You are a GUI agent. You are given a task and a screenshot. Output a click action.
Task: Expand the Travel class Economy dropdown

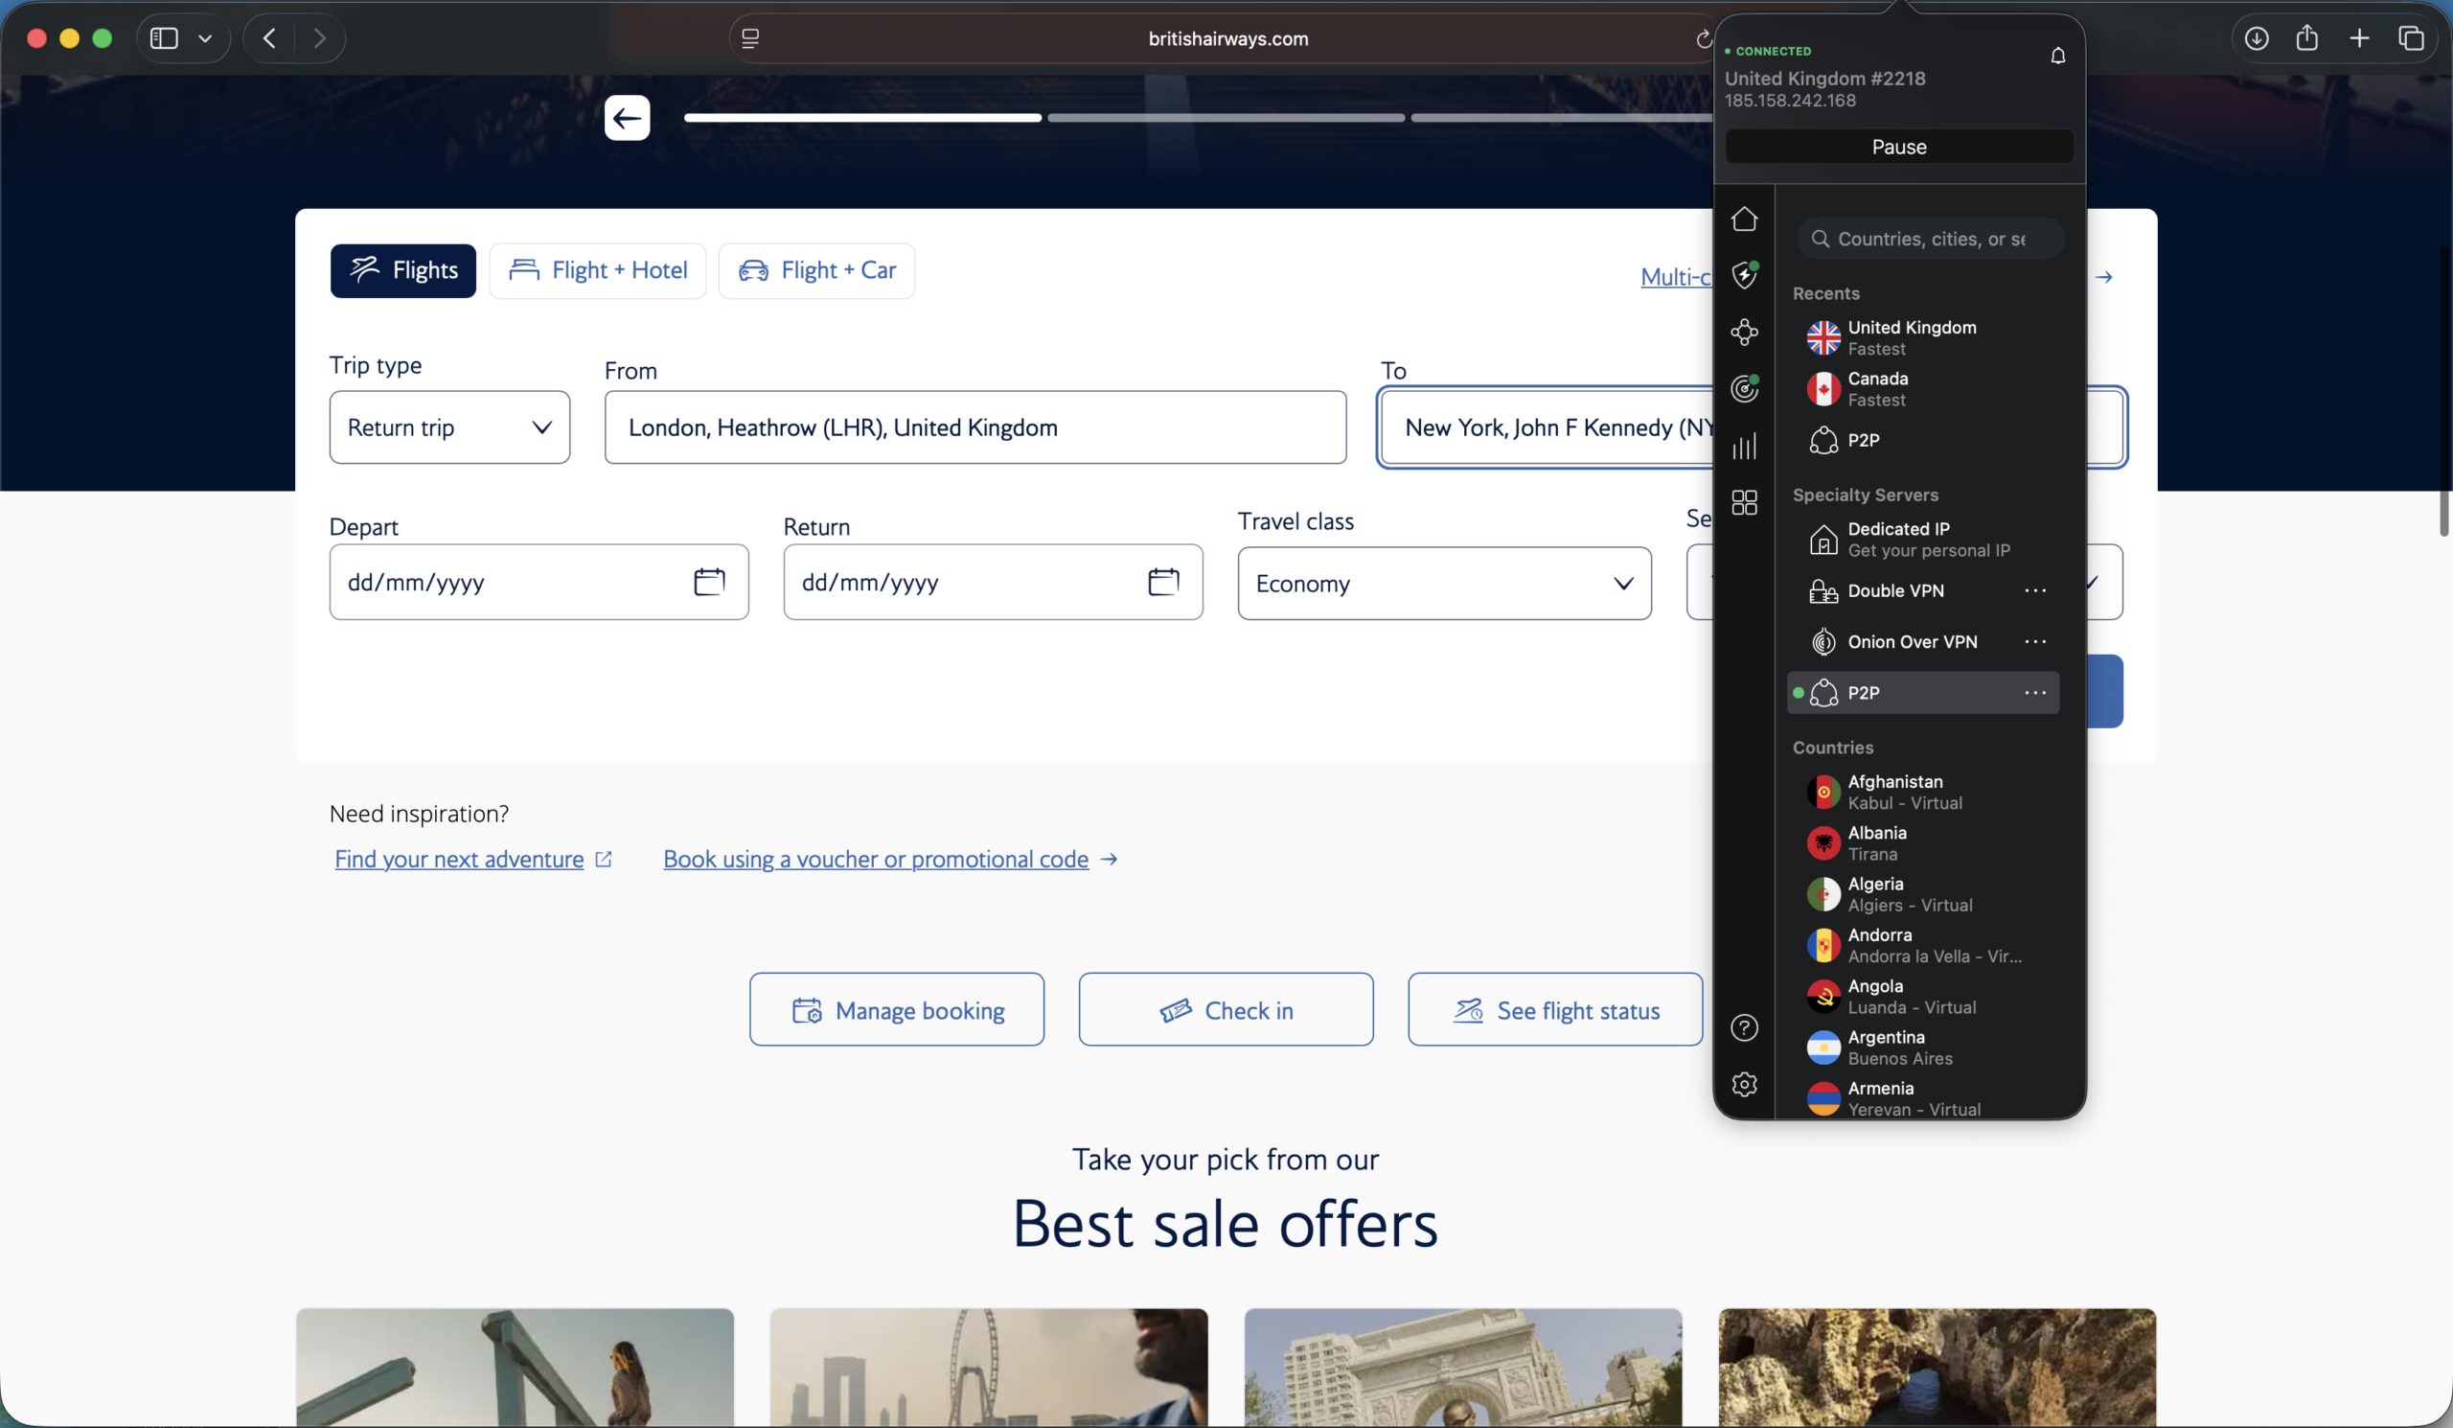pos(1445,584)
